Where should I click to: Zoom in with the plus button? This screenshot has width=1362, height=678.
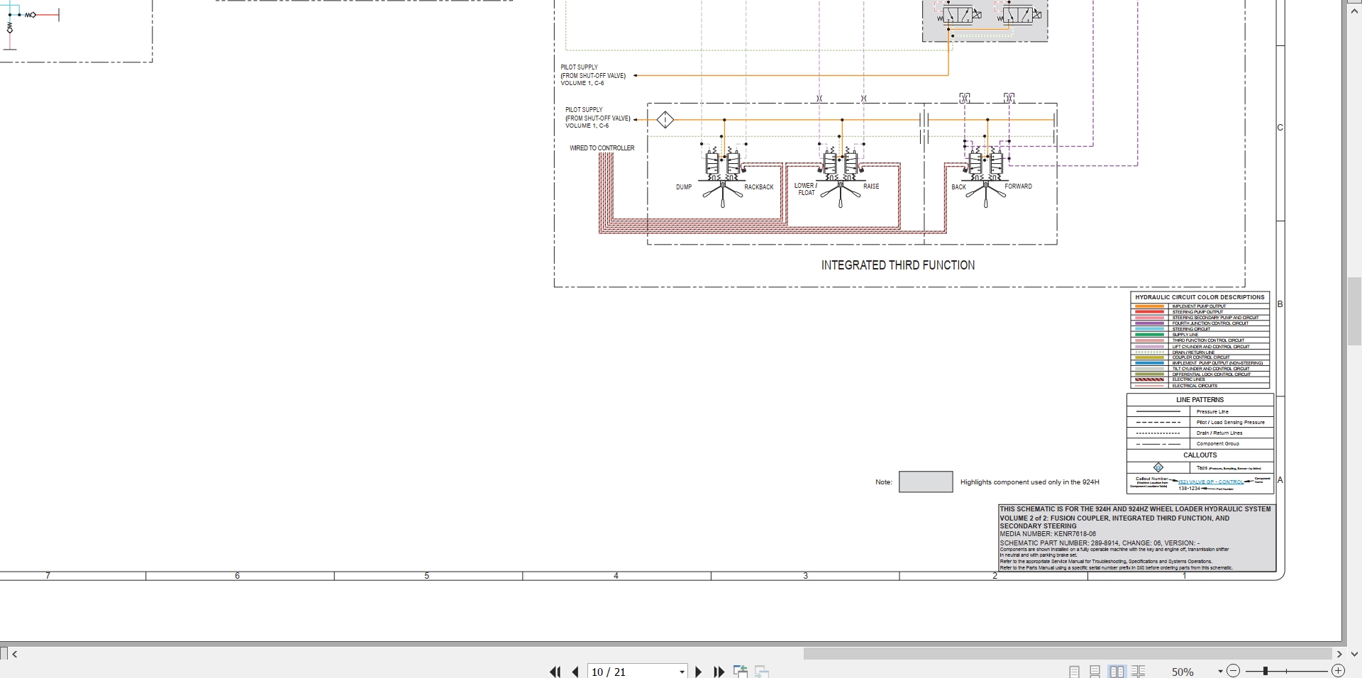[x=1338, y=671]
